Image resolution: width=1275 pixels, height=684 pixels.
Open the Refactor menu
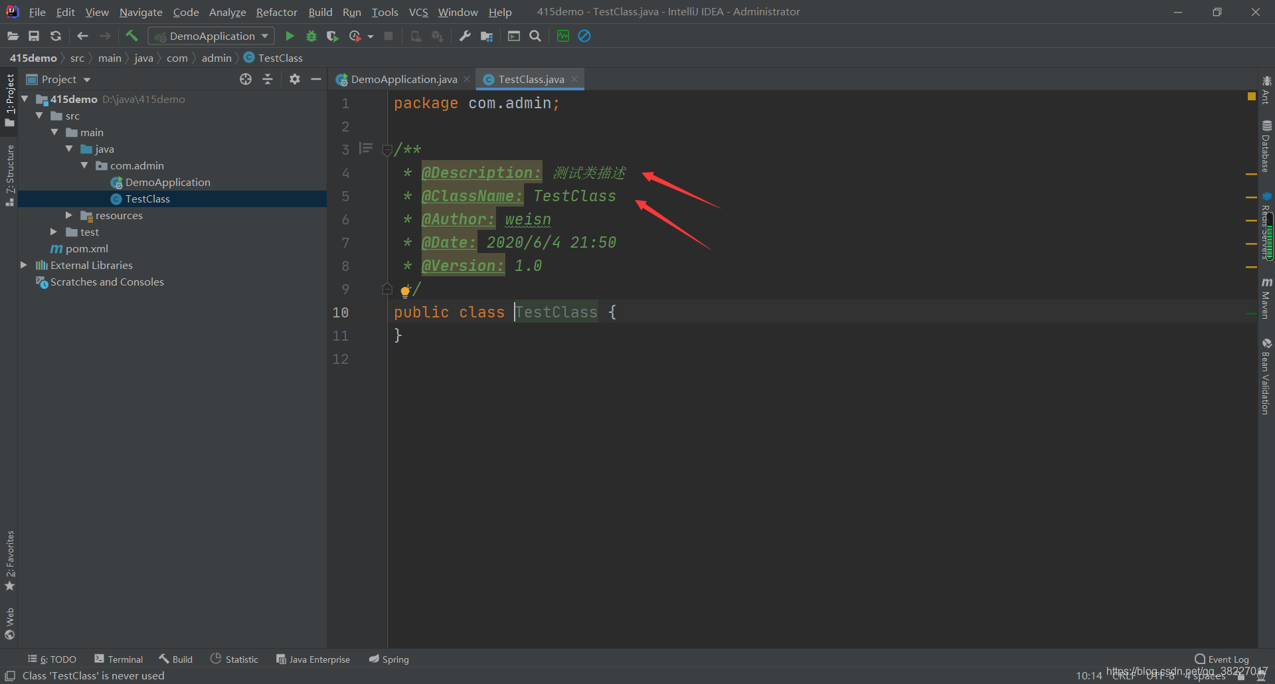(276, 12)
